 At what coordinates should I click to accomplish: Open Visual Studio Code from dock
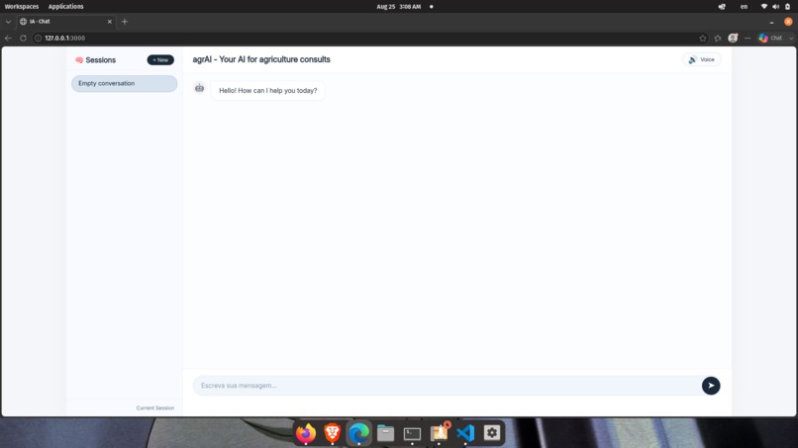click(465, 433)
